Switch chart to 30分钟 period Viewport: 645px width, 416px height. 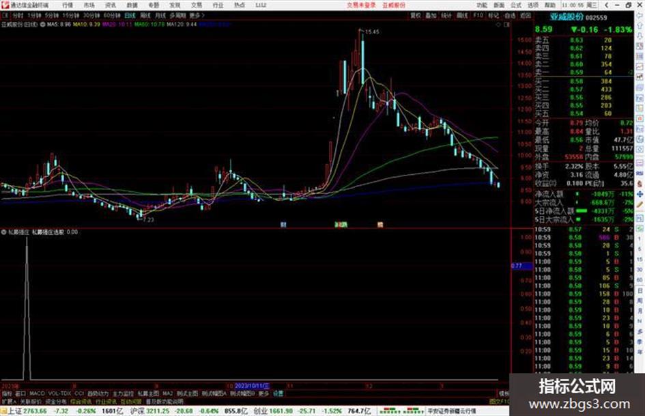point(91,15)
